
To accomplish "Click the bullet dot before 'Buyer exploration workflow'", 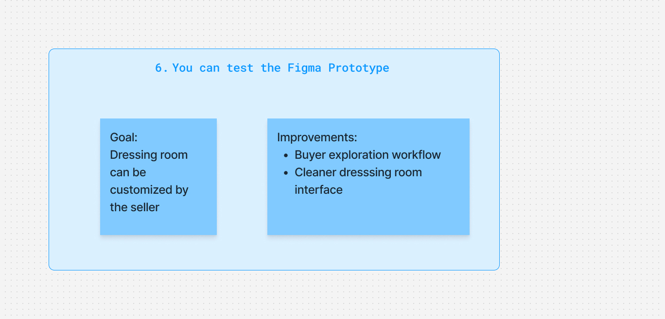I will coord(286,155).
